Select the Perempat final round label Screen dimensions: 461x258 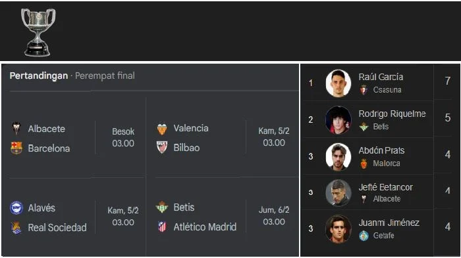pos(105,76)
